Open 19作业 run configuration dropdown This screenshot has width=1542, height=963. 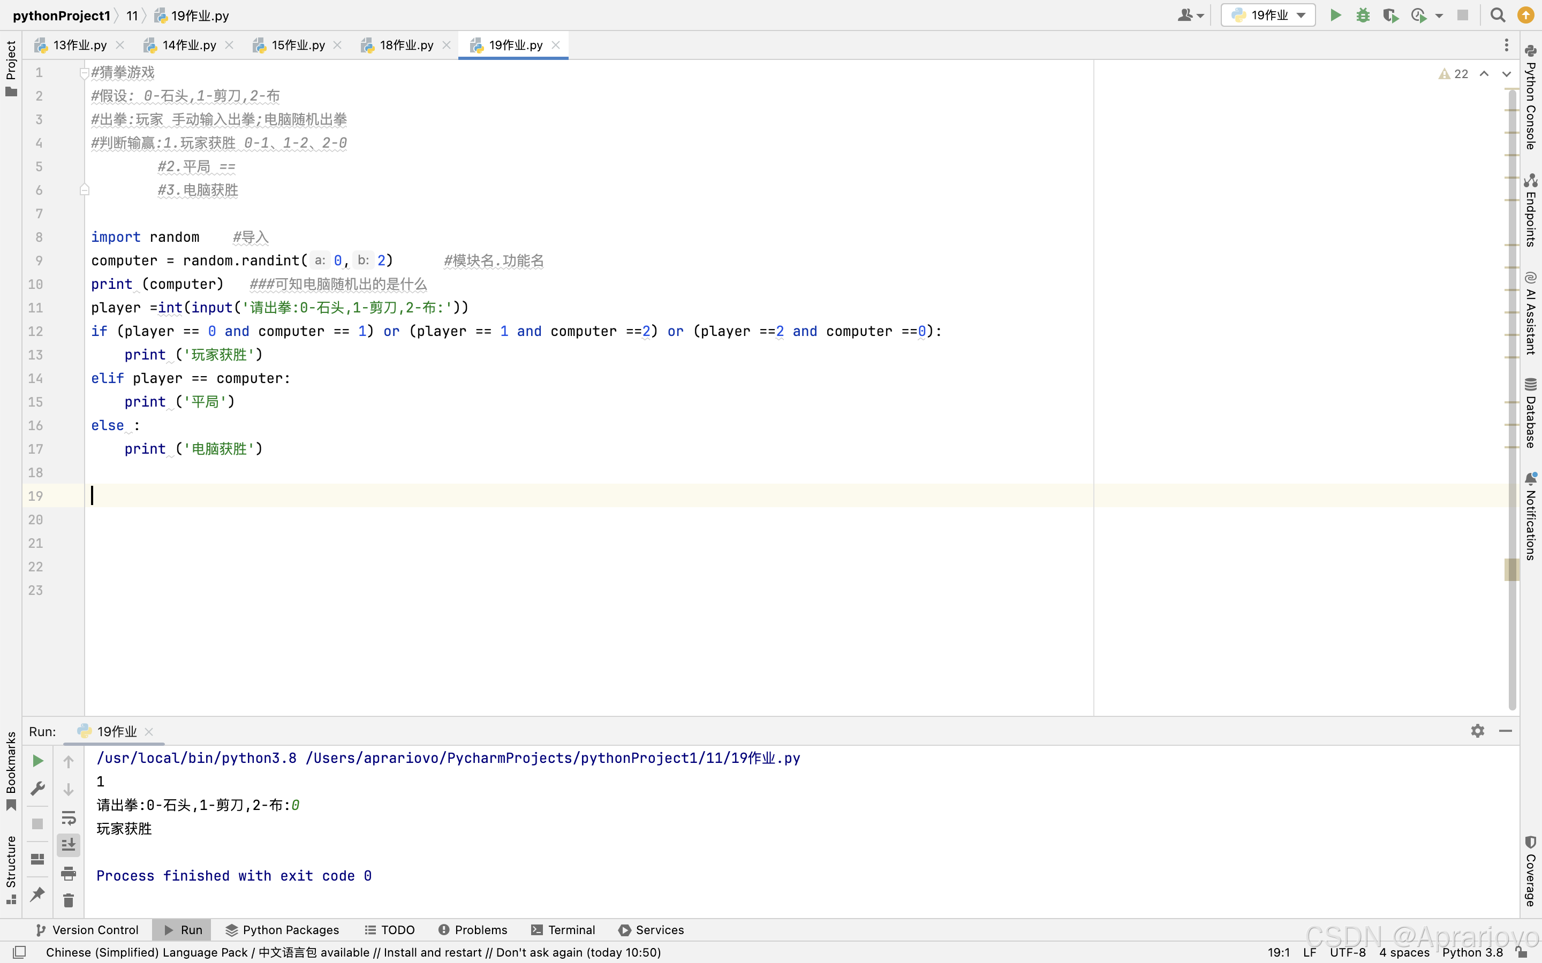click(x=1268, y=16)
